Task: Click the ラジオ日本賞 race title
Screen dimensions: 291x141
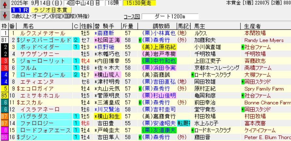Action: pyautogui.click(x=52, y=10)
